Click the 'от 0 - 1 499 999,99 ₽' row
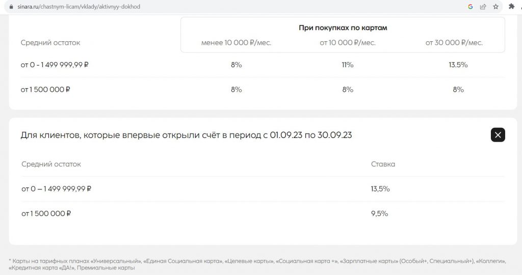 click(x=263, y=65)
